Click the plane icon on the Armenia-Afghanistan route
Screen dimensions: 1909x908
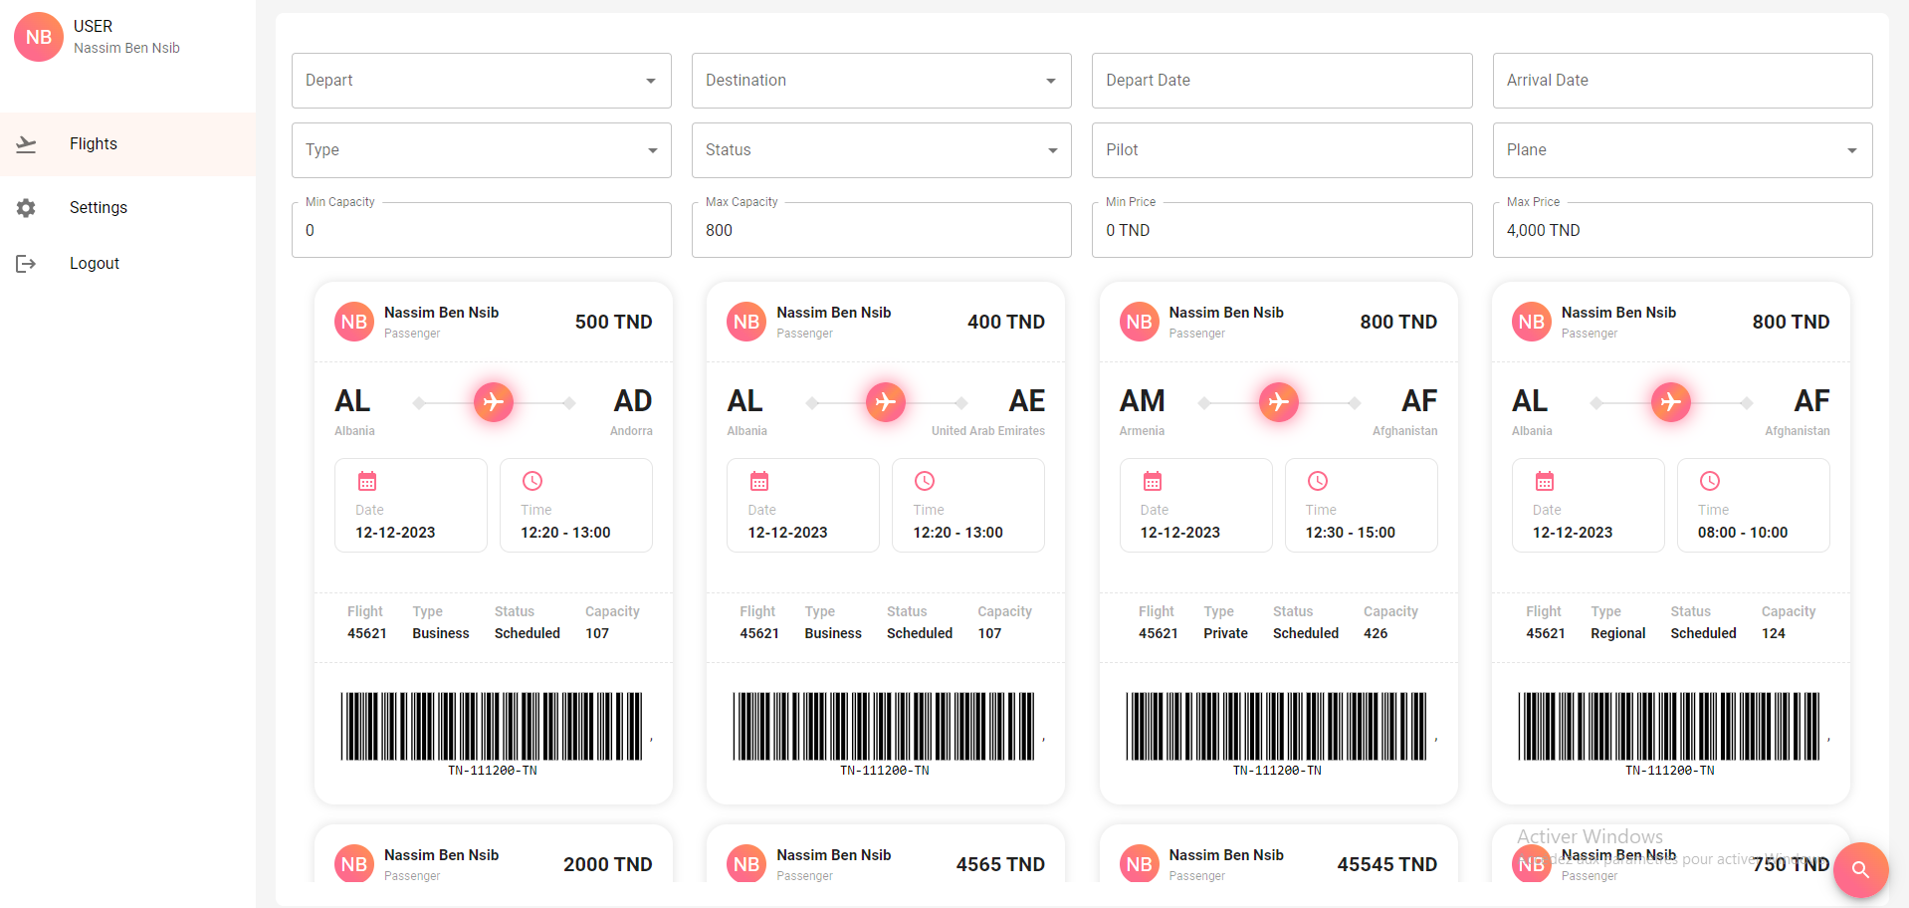tap(1278, 401)
